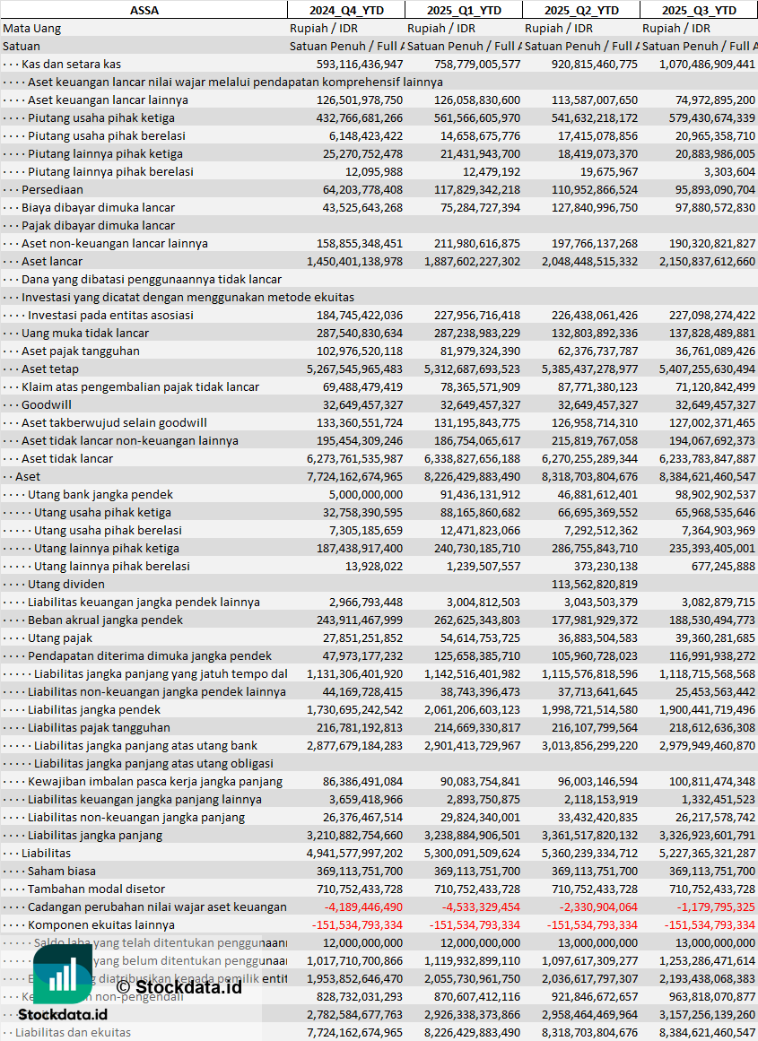This screenshot has height=1041, width=758.
Task: Click Liabilitas jangka pendek total label
Action: coord(93,710)
